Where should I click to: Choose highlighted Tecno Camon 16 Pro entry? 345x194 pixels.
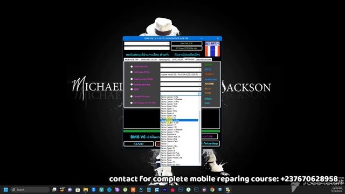pos(180,120)
